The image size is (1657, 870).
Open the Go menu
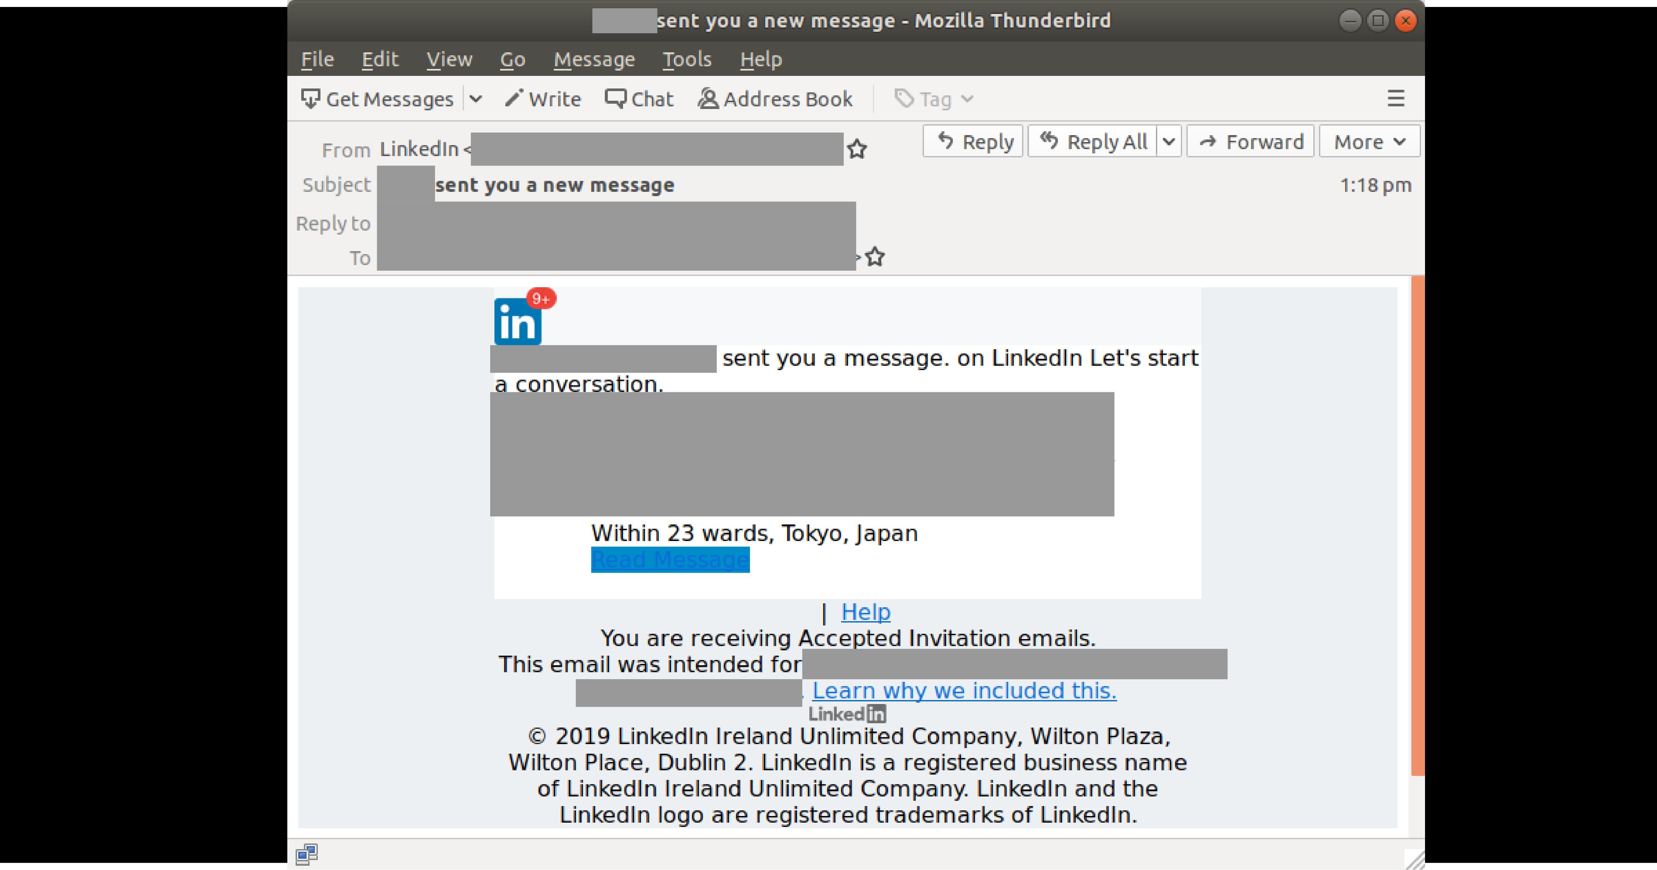coord(513,59)
